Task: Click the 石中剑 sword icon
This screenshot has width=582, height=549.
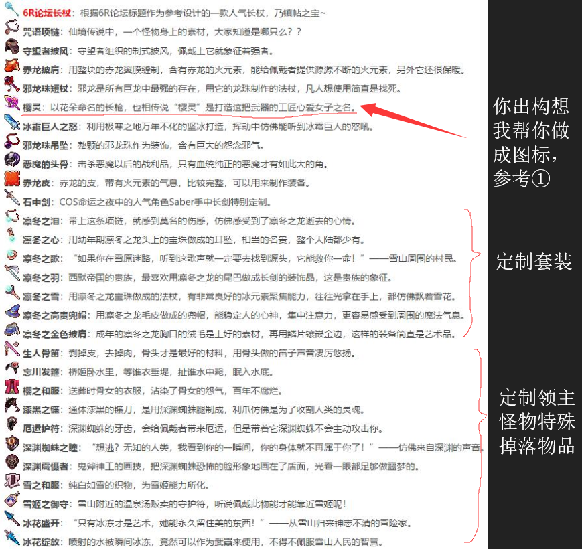Action: click(12, 198)
